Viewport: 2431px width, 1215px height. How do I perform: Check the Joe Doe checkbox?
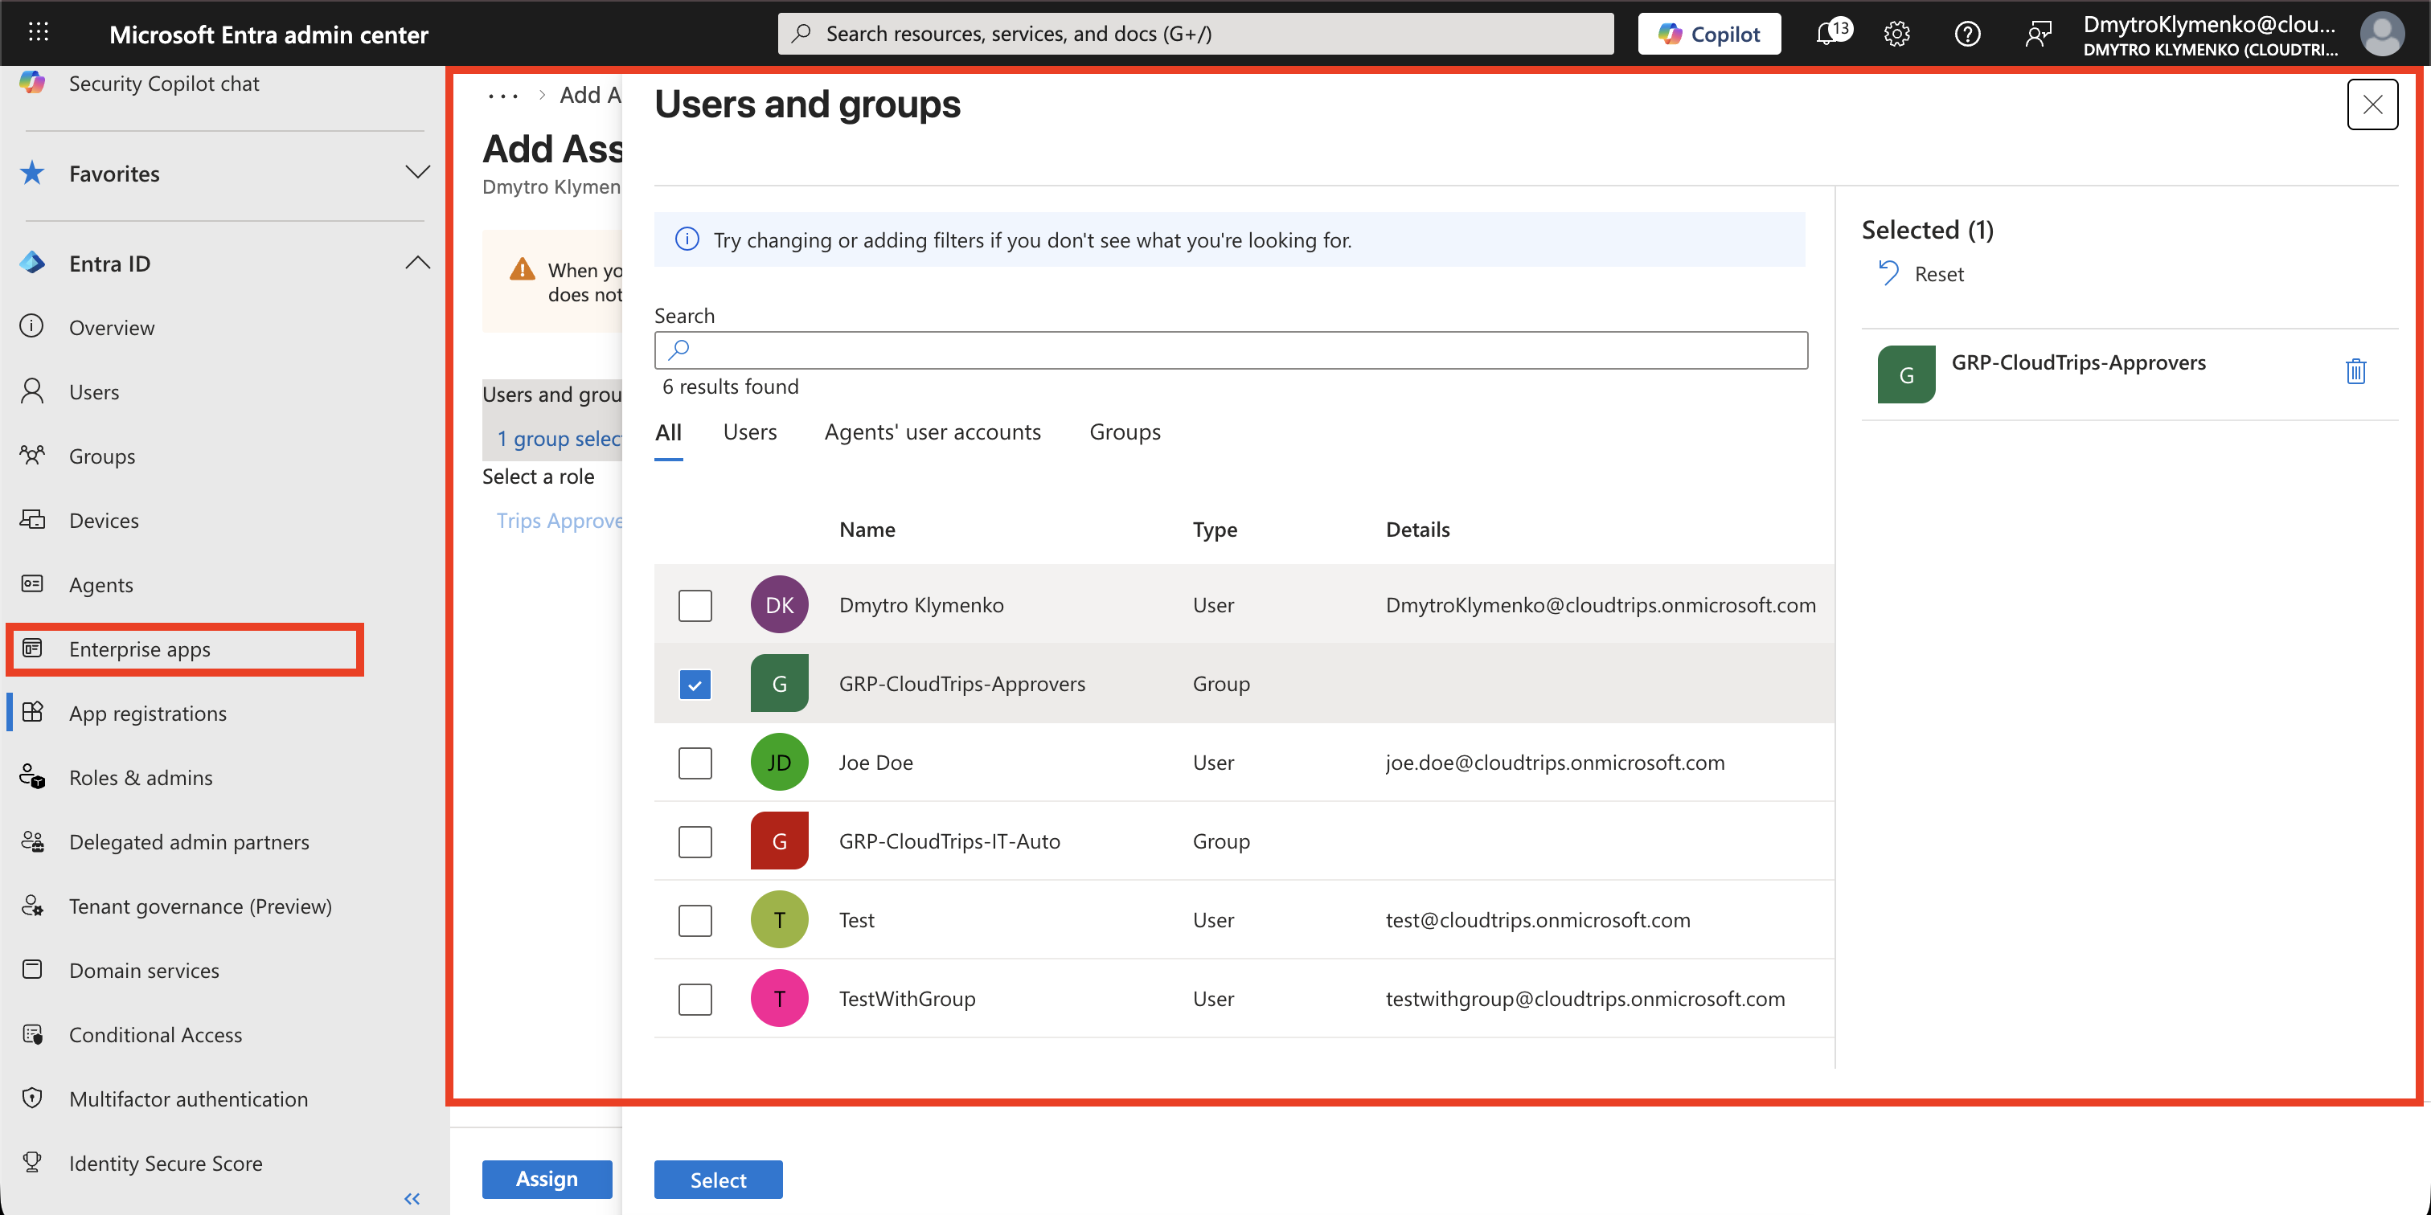click(x=695, y=763)
